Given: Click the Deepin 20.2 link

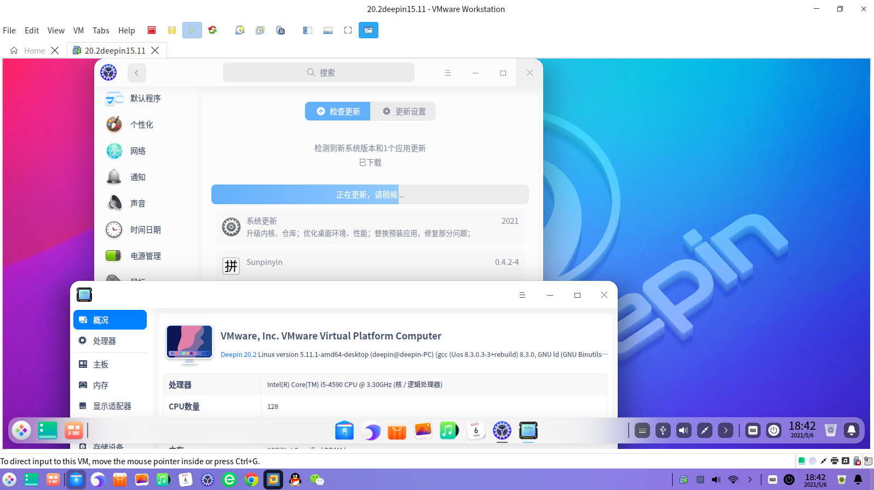Looking at the screenshot, I should click(x=238, y=354).
